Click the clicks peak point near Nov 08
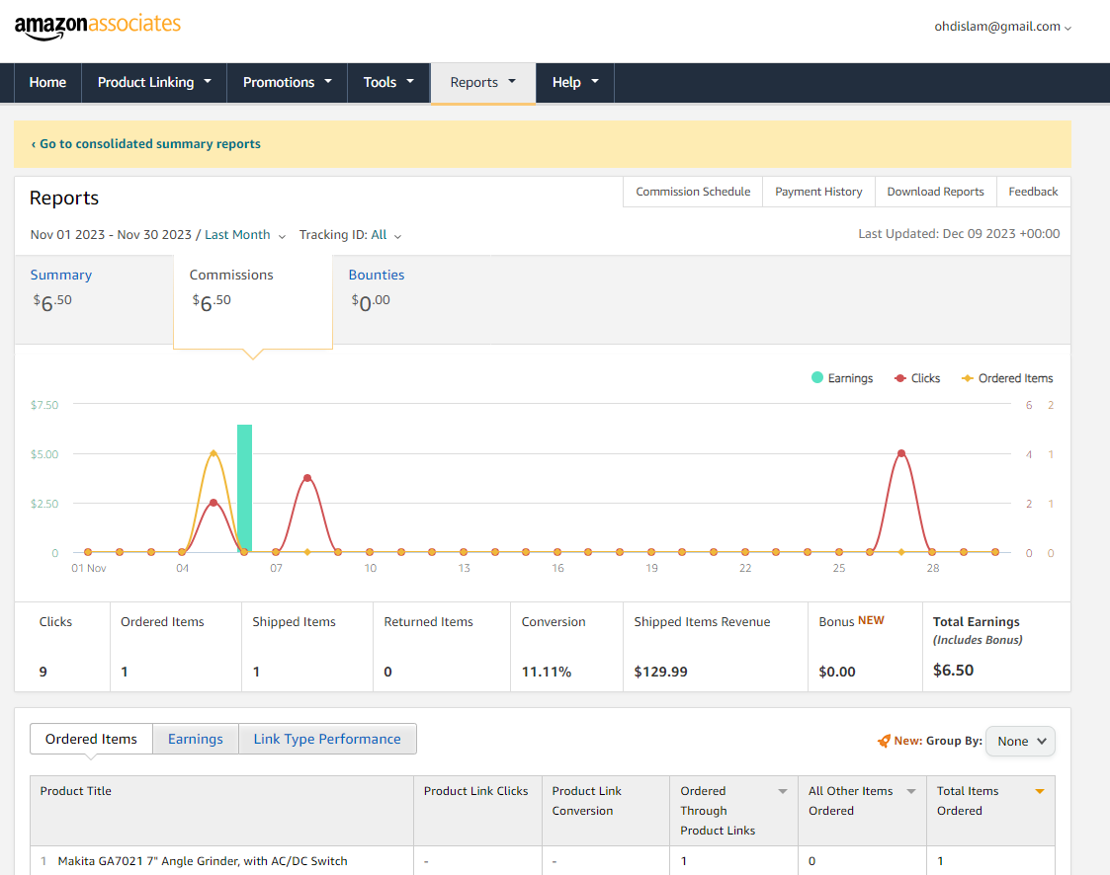Image resolution: width=1110 pixels, height=875 pixels. [x=307, y=478]
